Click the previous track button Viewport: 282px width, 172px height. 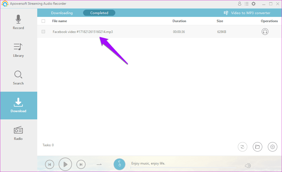50,164
